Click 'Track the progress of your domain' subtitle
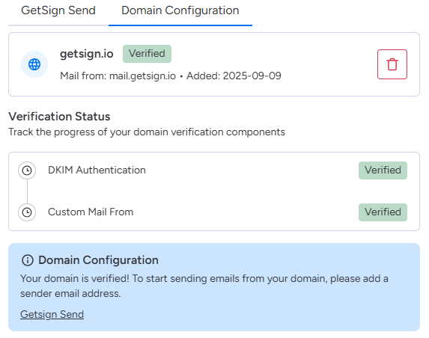The width and height of the screenshot is (429, 338). (147, 132)
